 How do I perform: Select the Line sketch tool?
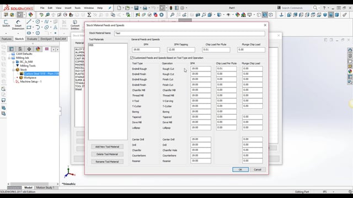point(29,21)
